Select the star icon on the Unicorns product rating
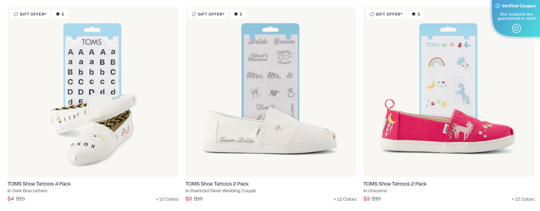Screen dimensions: 540x211 tap(414, 14)
